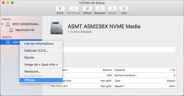The height and width of the screenshot is (96, 184).
Task: Click the ASMT external disk icon in sidebar
Action: click(x=8, y=42)
